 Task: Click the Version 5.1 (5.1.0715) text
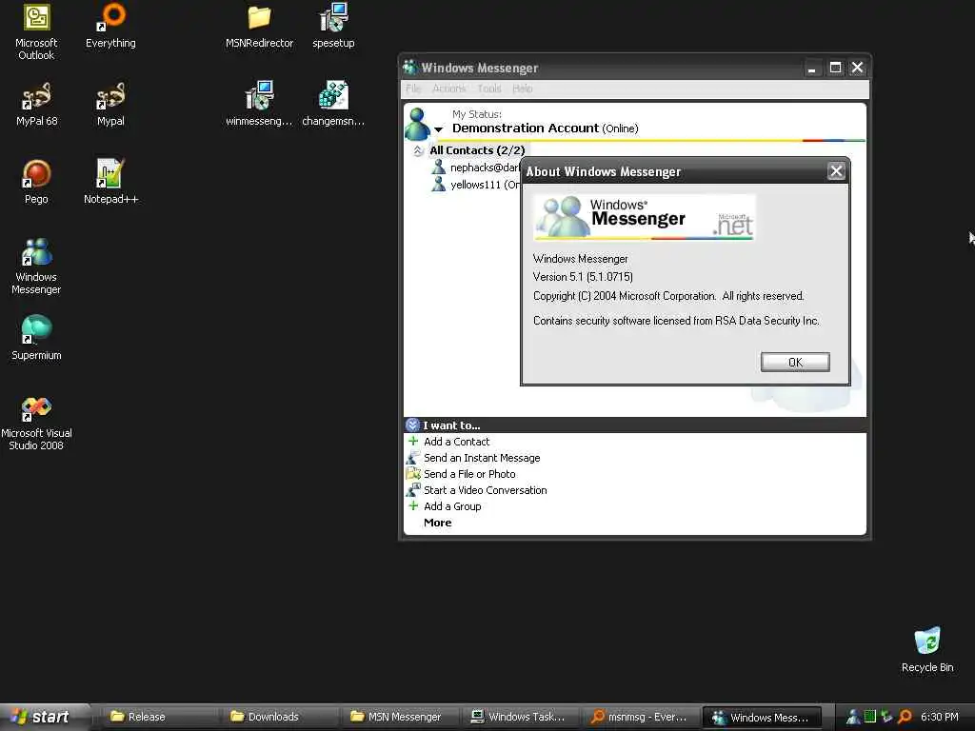pos(583,277)
